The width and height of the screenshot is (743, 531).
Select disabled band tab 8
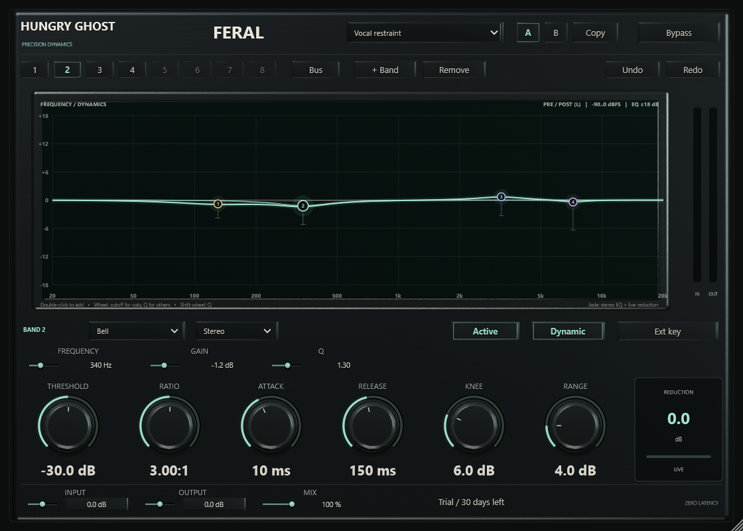[262, 70]
